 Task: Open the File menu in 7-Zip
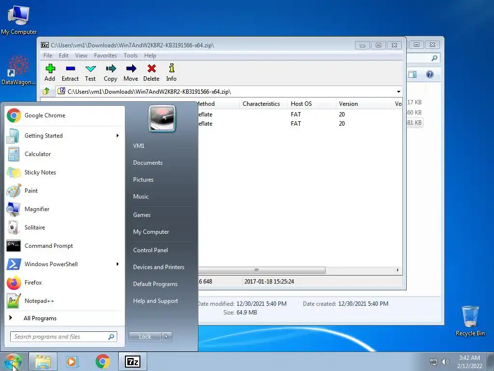click(48, 56)
